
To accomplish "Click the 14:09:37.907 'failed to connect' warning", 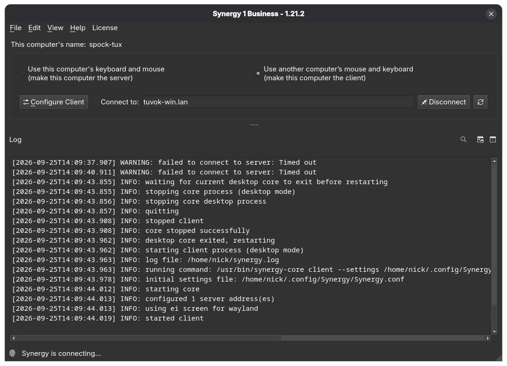I will (164, 162).
